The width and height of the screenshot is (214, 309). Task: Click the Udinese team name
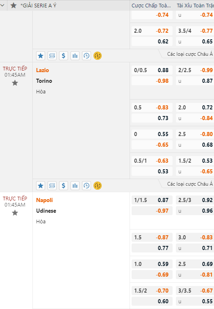point(46,211)
